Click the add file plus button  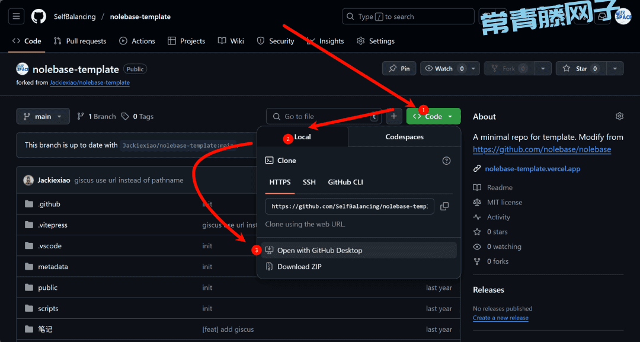[393, 116]
